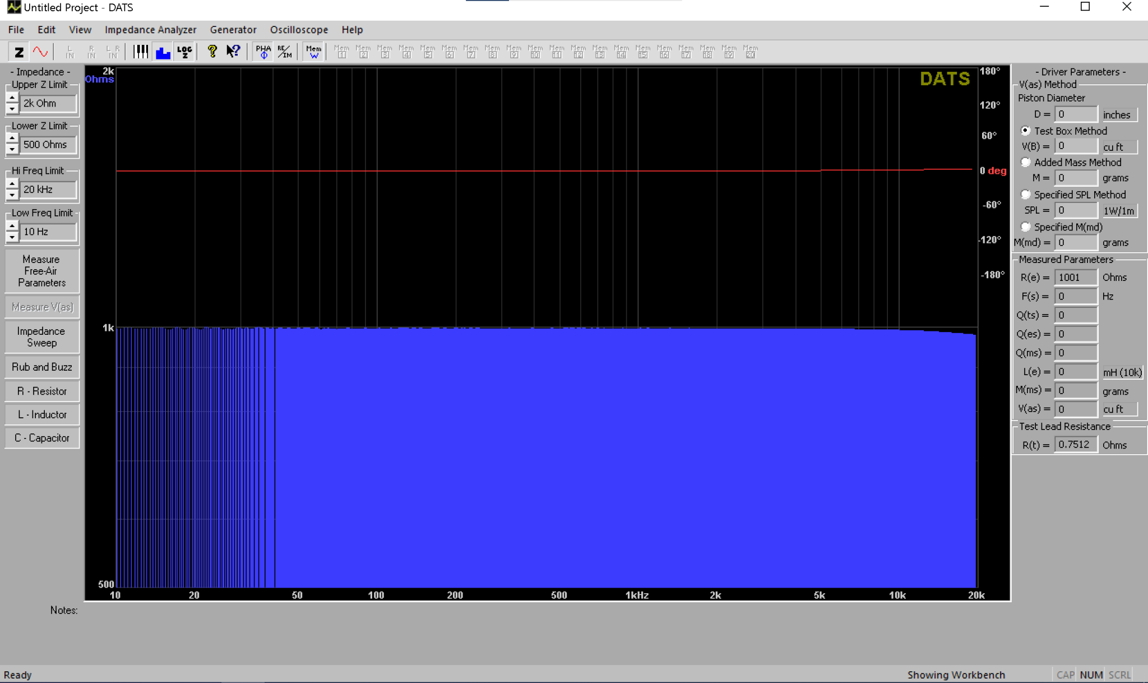Select the Mem 1 memory slot icon
1148x683 pixels.
click(341, 52)
